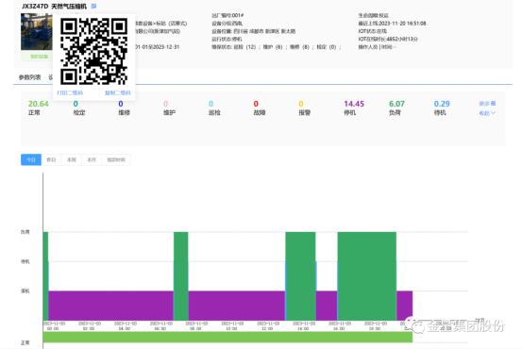Click the green load bar near 08:00
This screenshot has width=522, height=349.
click(x=181, y=276)
